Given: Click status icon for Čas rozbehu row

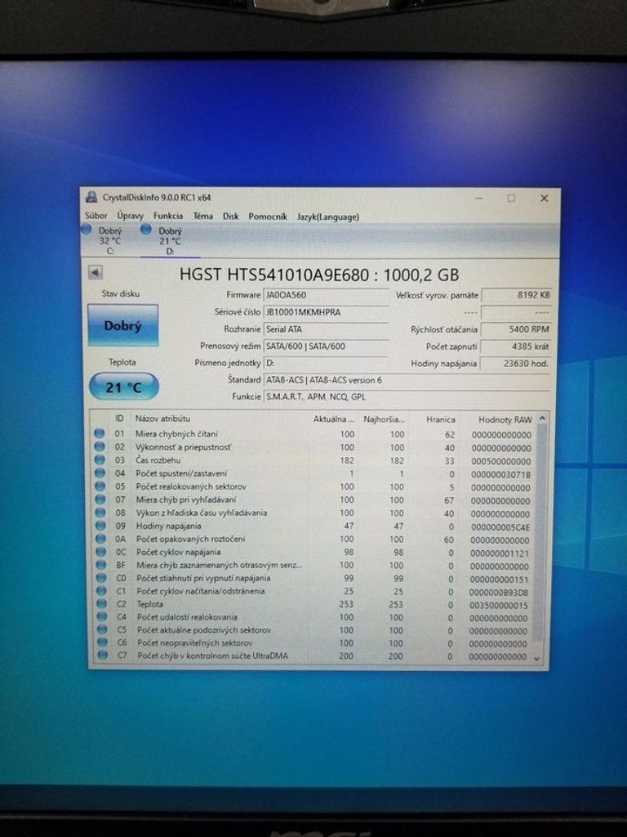Looking at the screenshot, I should click(99, 459).
